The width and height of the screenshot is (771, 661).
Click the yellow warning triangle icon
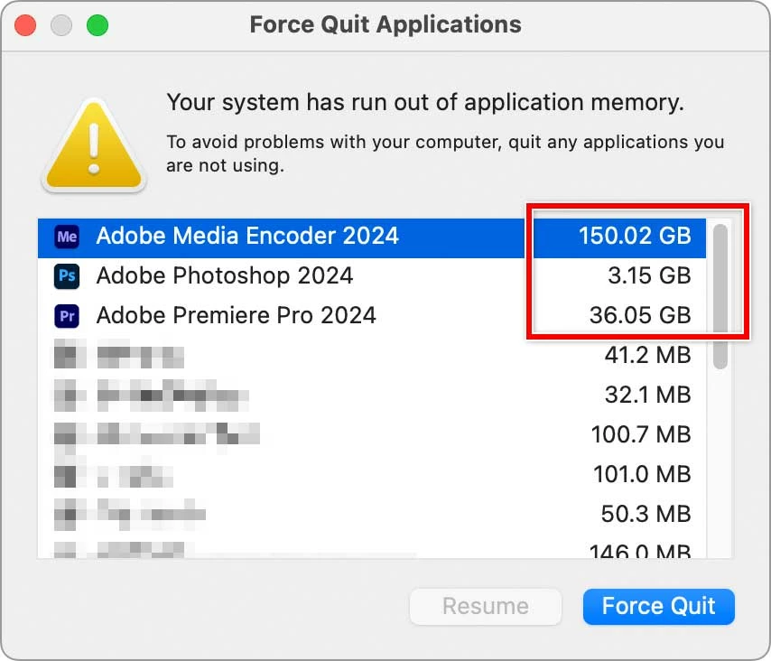(x=94, y=144)
